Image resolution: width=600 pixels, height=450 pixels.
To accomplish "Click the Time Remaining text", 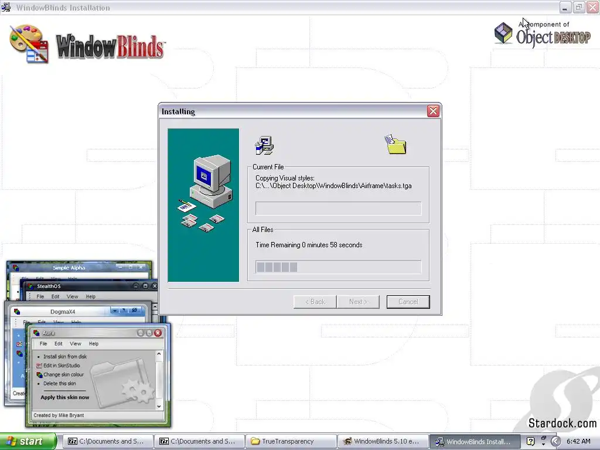I will (309, 245).
